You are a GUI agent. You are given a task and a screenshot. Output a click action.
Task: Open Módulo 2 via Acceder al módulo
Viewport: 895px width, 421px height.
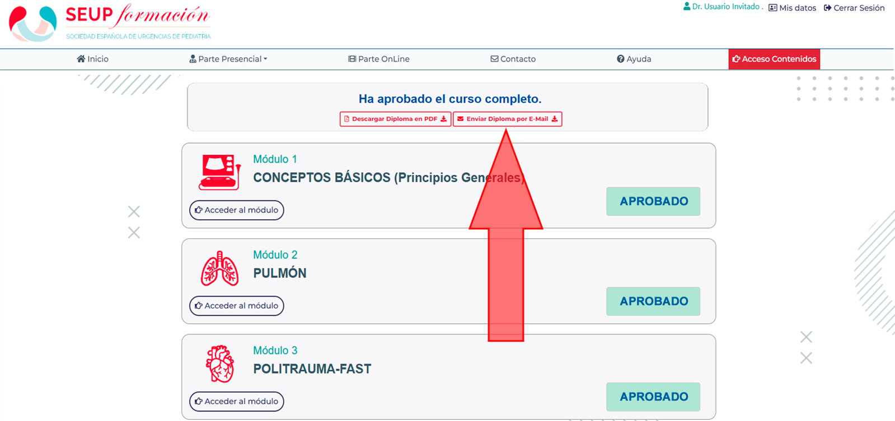tap(237, 306)
